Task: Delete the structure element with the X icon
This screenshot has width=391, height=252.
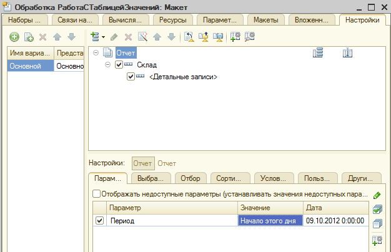Action: click(x=129, y=37)
